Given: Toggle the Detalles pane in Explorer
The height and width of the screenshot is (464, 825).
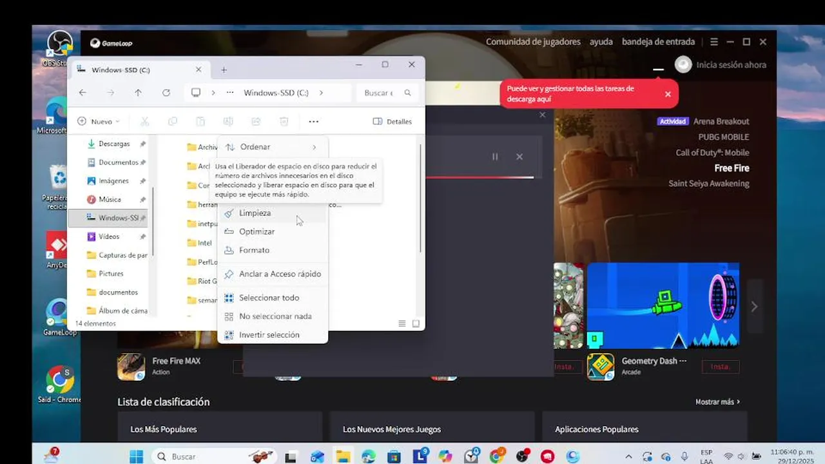Looking at the screenshot, I should (x=393, y=121).
